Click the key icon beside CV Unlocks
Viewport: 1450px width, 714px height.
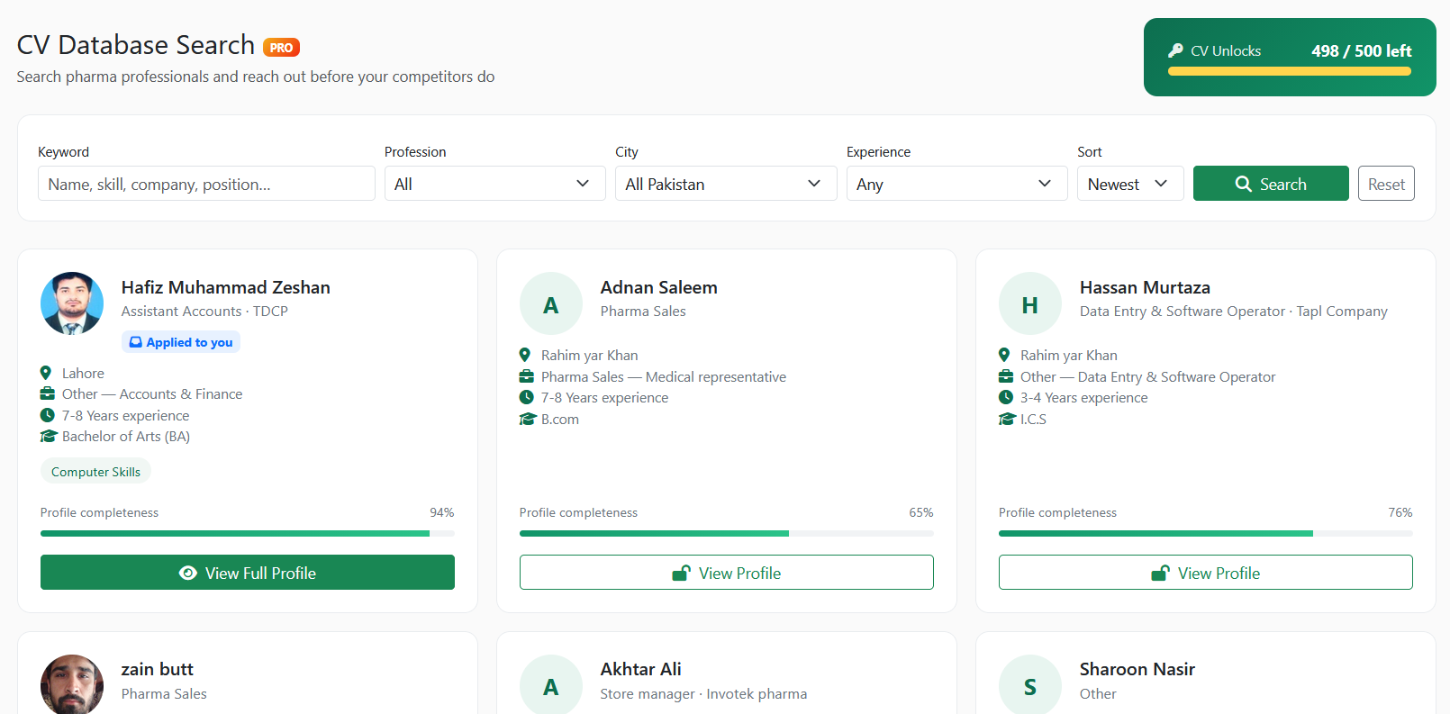1175,50
